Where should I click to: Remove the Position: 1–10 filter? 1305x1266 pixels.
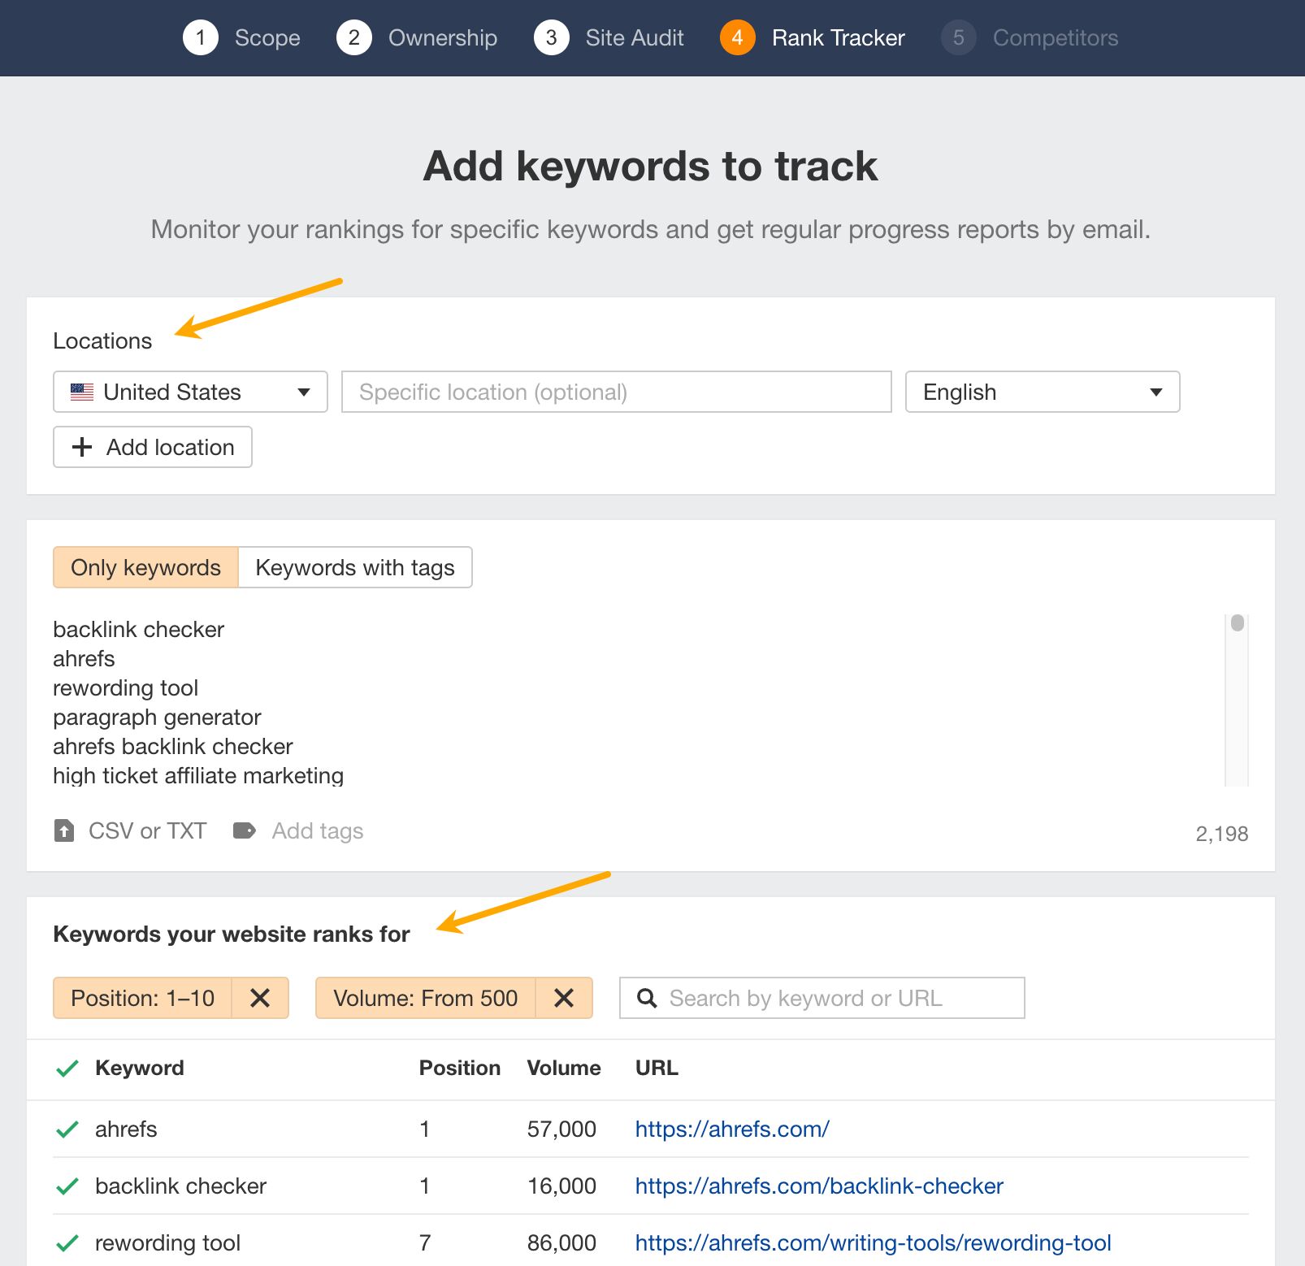pyautogui.click(x=260, y=998)
